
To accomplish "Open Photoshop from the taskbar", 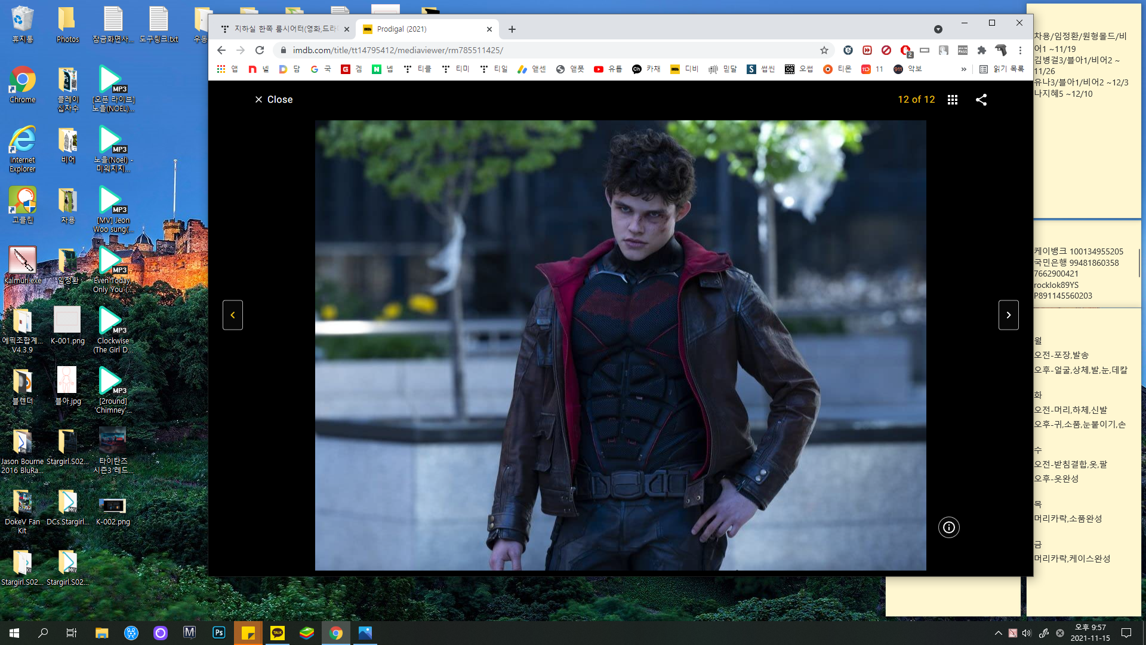I will (x=219, y=632).
